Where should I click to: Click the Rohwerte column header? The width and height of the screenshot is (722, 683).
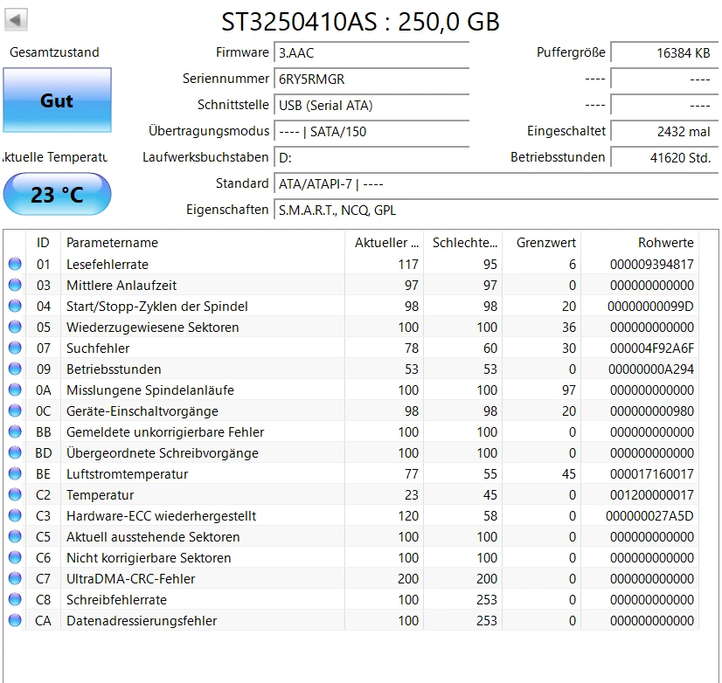point(665,243)
